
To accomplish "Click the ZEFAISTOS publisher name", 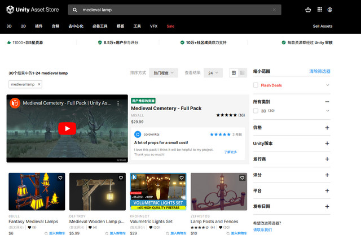I will pyautogui.click(x=200, y=216).
